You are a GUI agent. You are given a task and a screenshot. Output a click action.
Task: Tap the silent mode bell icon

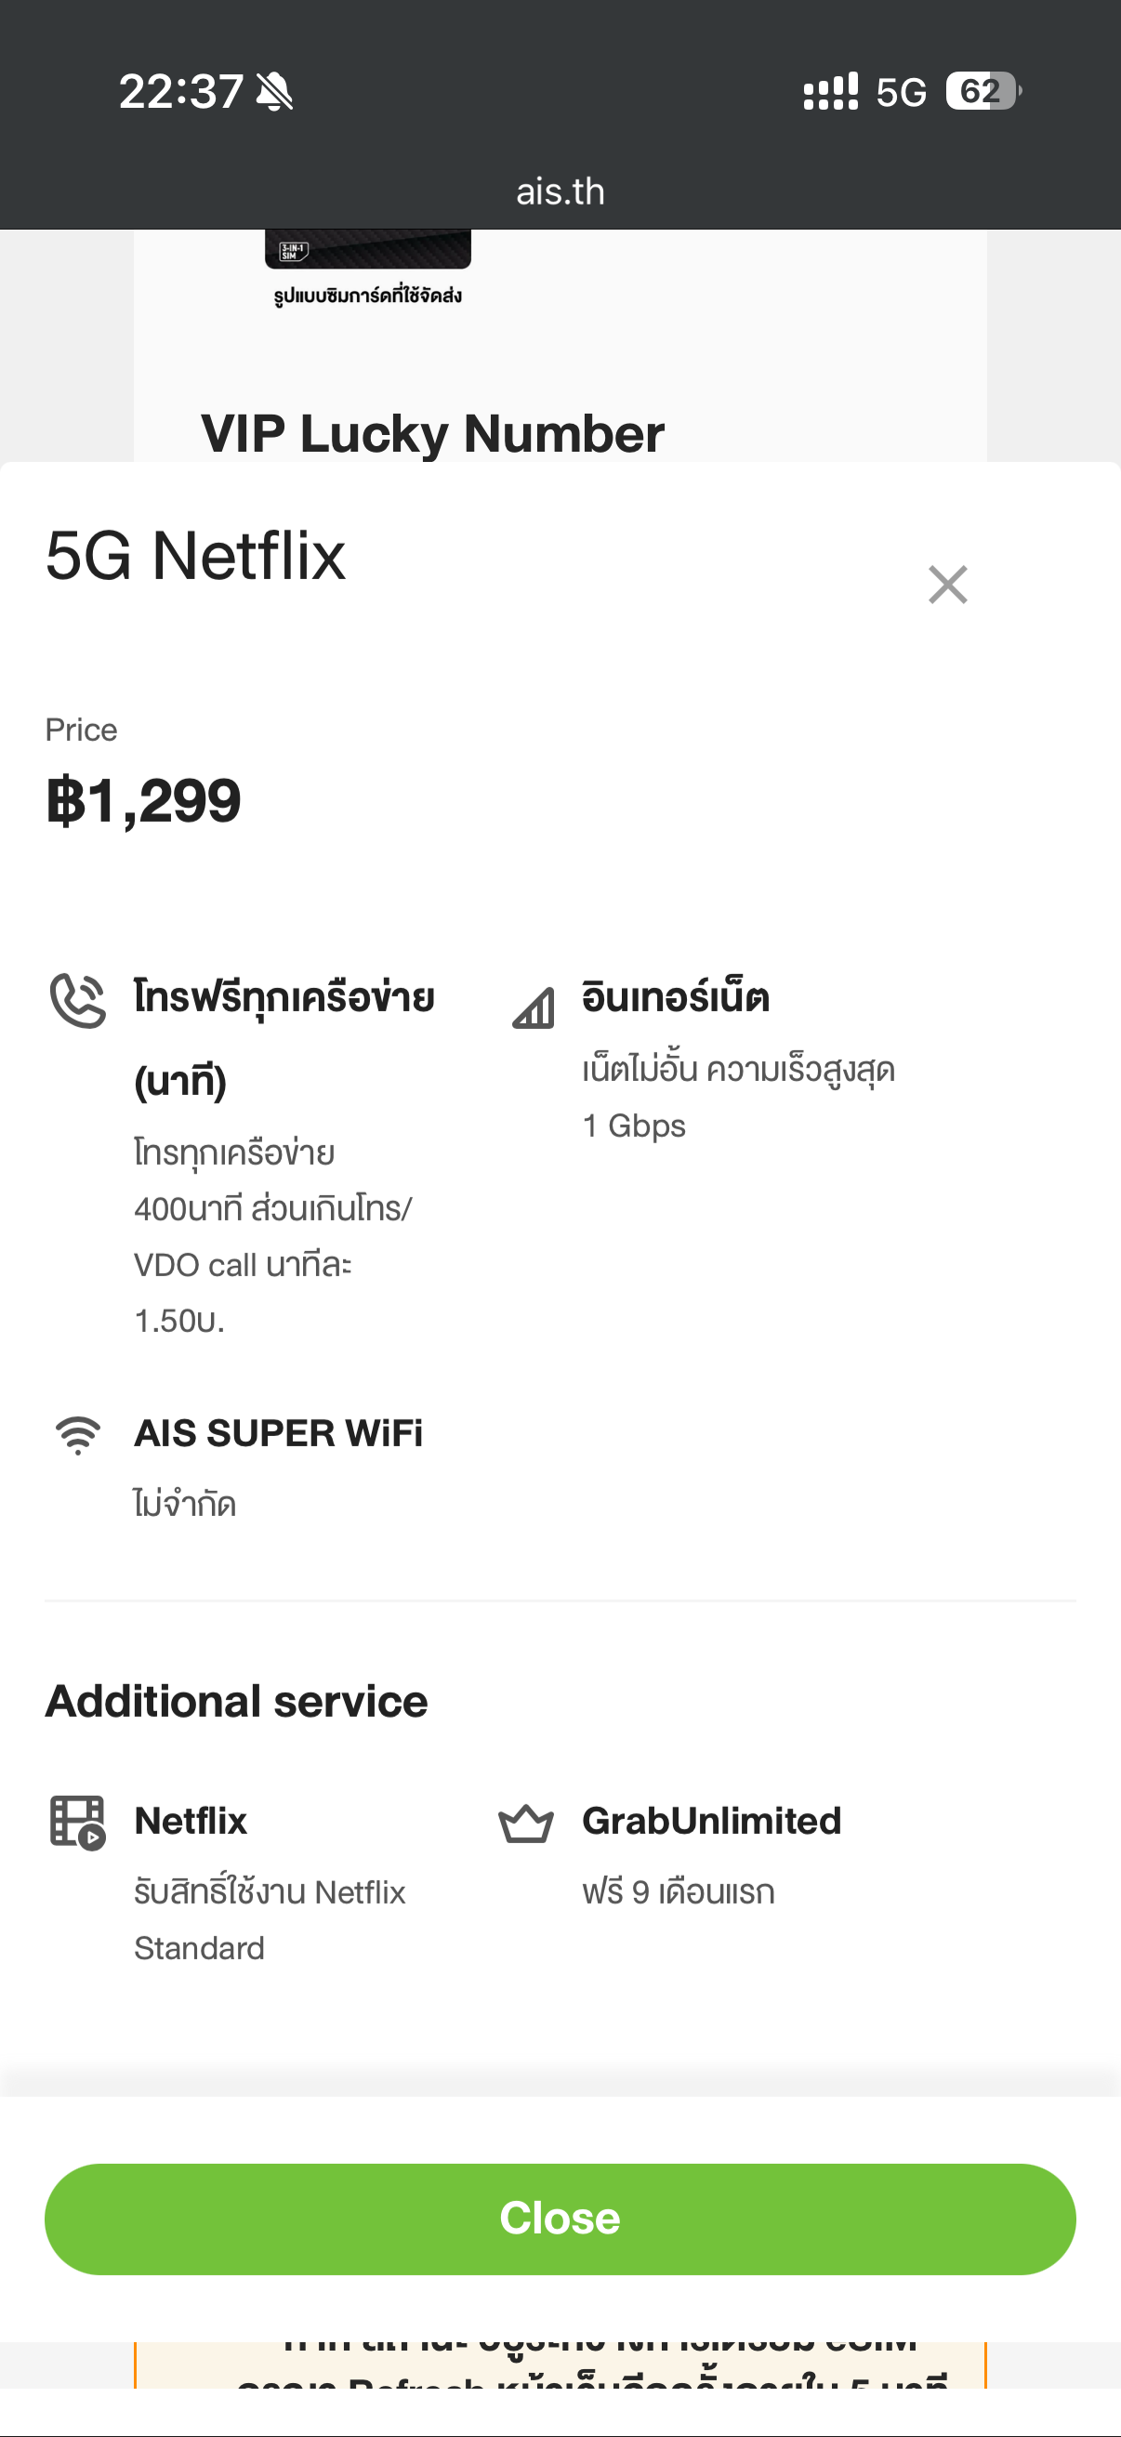point(274,92)
